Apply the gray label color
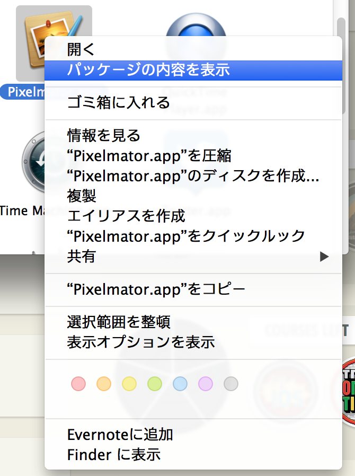The height and width of the screenshot is (476, 355). click(231, 384)
